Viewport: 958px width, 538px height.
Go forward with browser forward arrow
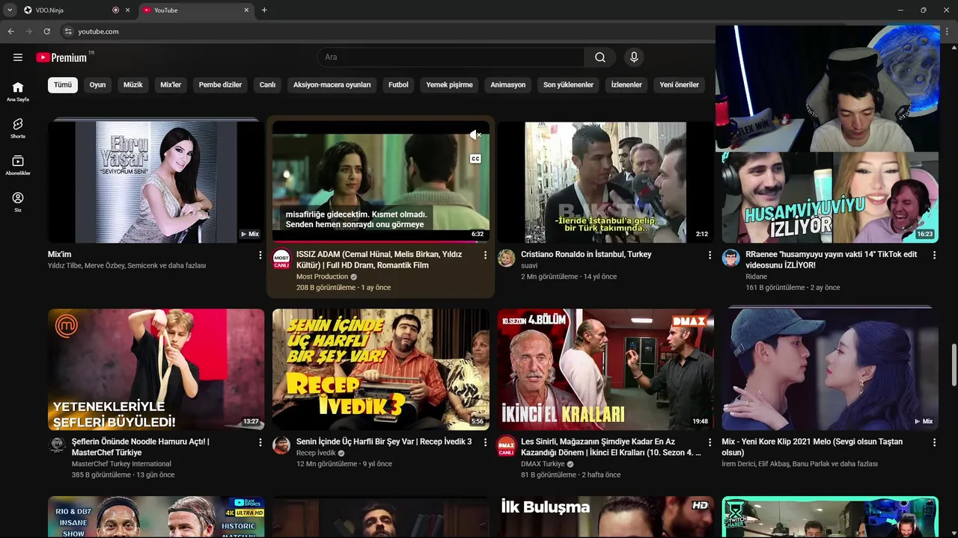(x=28, y=31)
